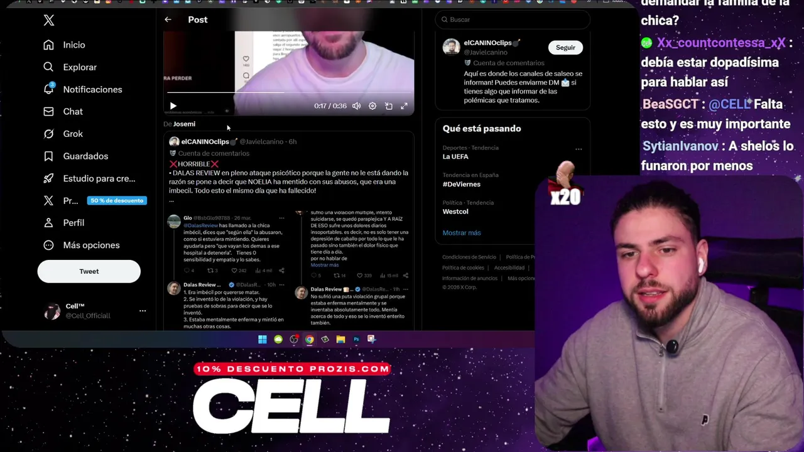Open Grok in the sidebar
Image resolution: width=804 pixels, height=452 pixels.
[x=63, y=134]
